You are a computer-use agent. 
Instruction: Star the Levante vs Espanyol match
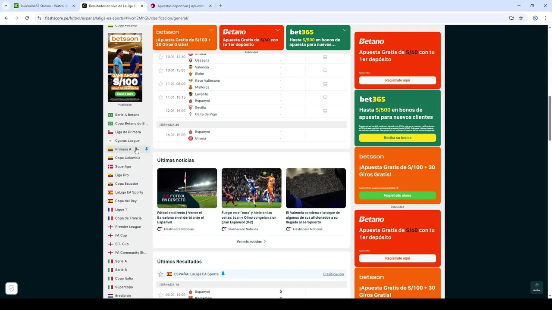[x=161, y=97]
